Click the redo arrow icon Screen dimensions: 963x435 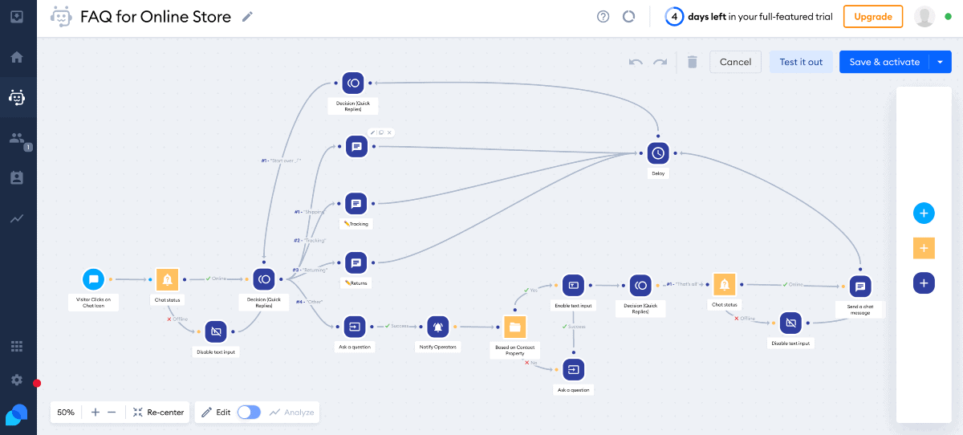660,62
